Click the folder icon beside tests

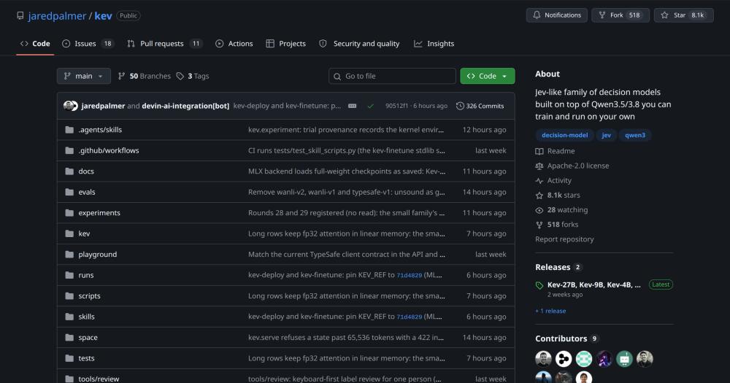[69, 358]
